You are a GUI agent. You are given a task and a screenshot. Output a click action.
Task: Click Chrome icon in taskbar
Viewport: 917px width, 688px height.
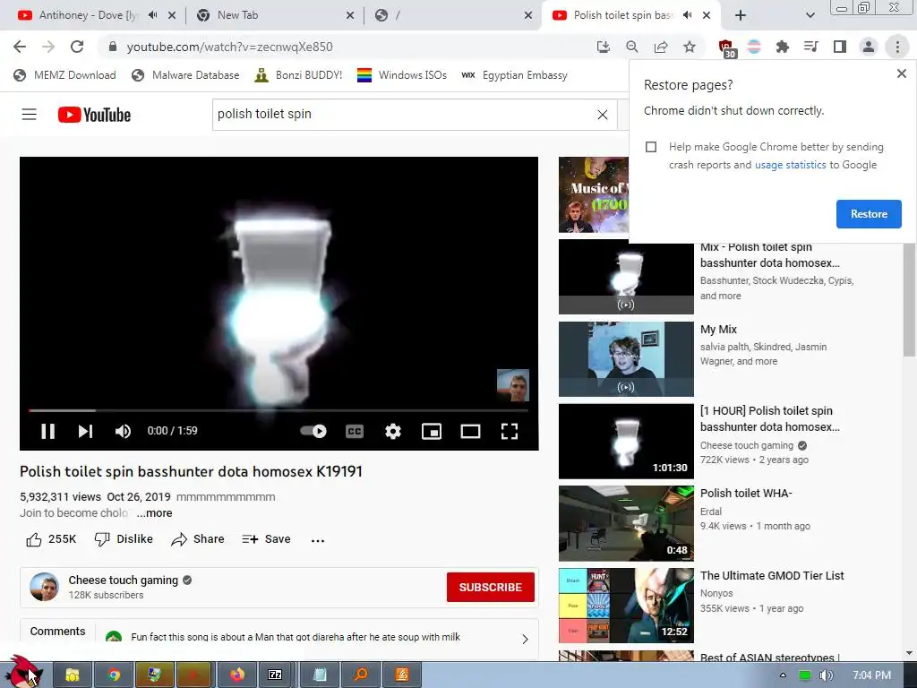pyautogui.click(x=114, y=675)
